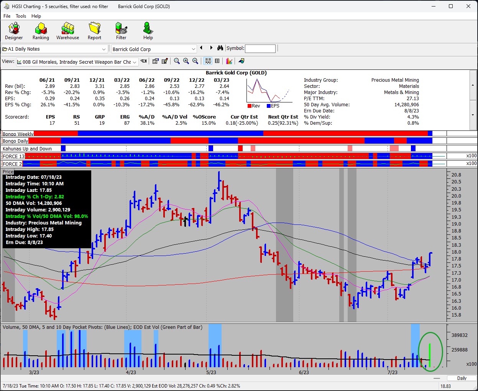Click the Precious Metal Mining industry group
The image size is (478, 391).
395,80
